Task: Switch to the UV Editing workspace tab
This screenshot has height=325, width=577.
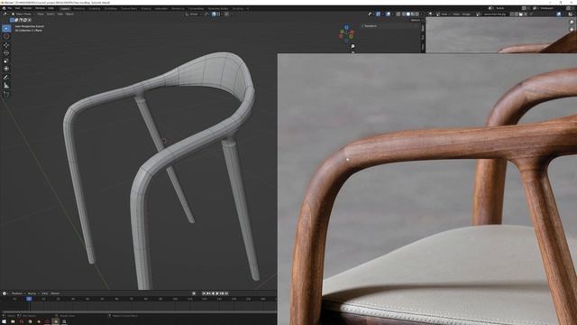Action: [x=110, y=8]
